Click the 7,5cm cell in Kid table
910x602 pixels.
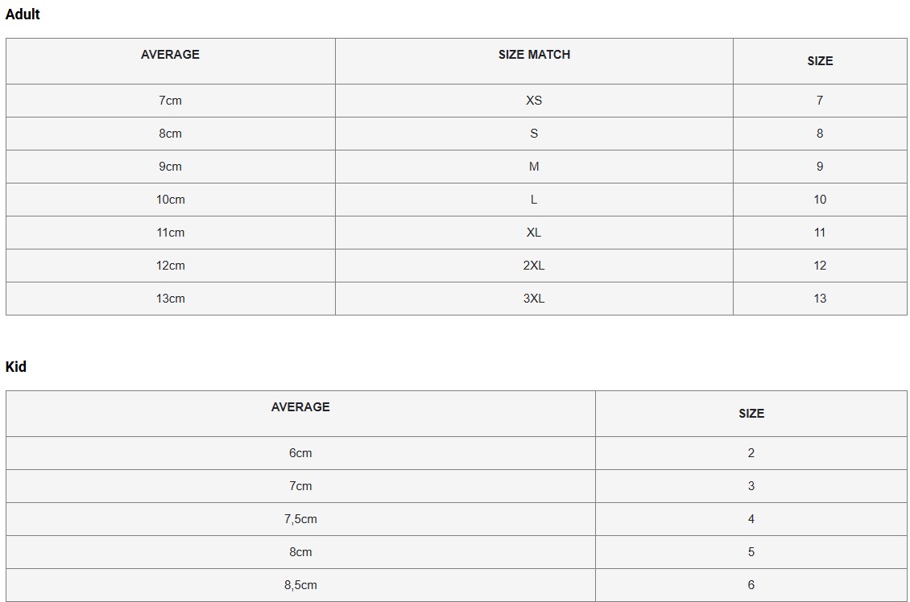[300, 519]
